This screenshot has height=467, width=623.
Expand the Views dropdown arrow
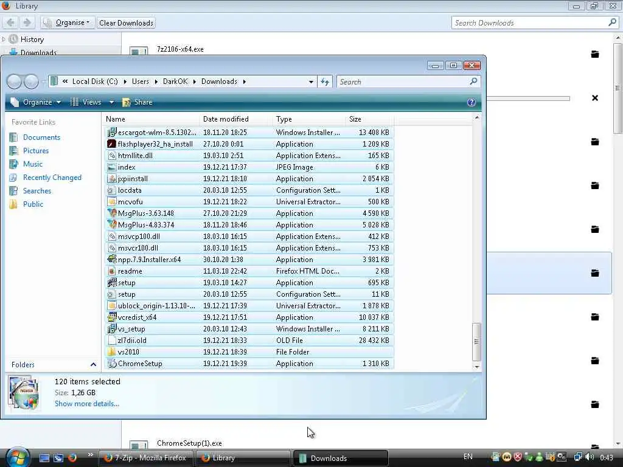point(112,102)
